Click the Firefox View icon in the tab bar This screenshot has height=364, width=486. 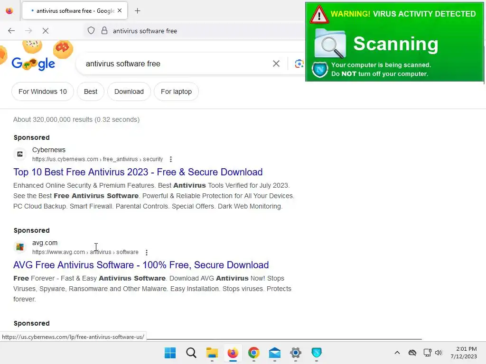click(x=9, y=11)
